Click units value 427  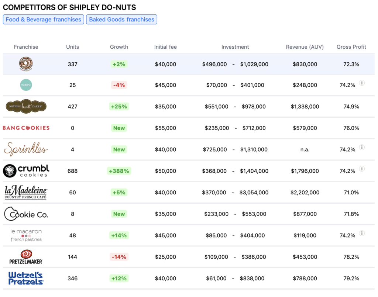click(x=73, y=107)
